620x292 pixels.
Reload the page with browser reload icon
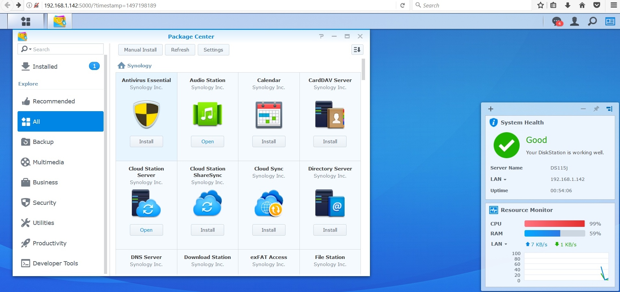(x=402, y=5)
